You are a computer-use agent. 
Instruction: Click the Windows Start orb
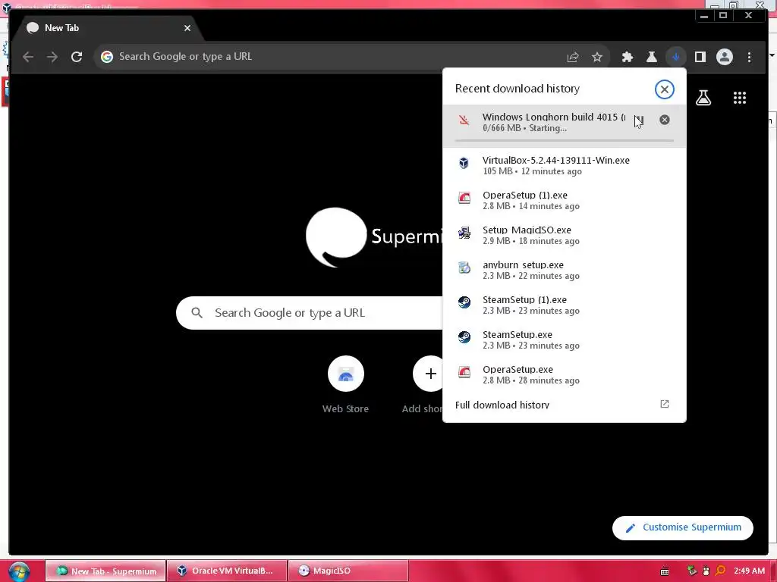pyautogui.click(x=19, y=571)
